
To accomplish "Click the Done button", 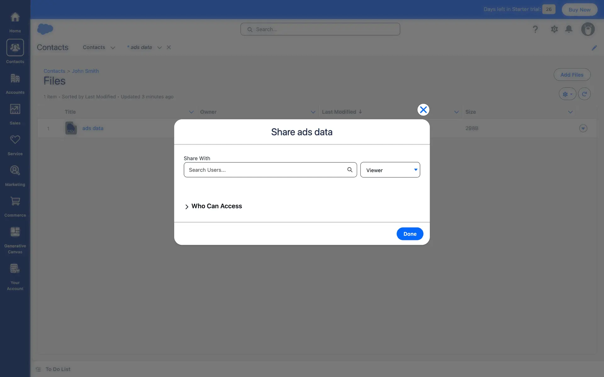I will [x=410, y=234].
